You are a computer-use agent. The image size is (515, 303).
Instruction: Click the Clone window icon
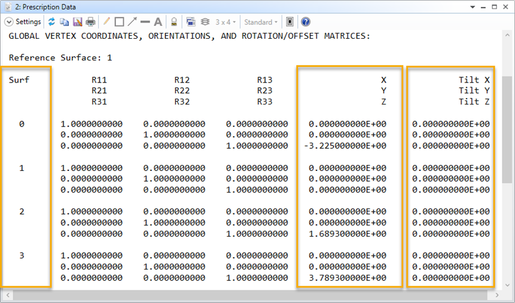click(x=191, y=22)
